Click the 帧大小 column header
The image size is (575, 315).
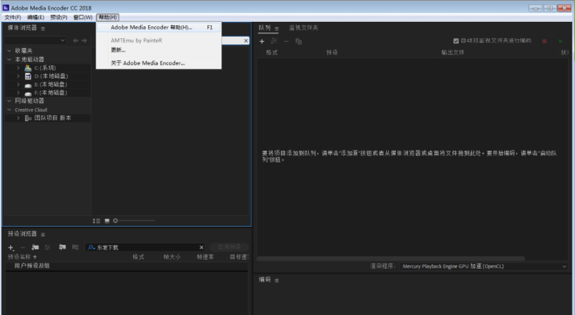pyautogui.click(x=172, y=257)
